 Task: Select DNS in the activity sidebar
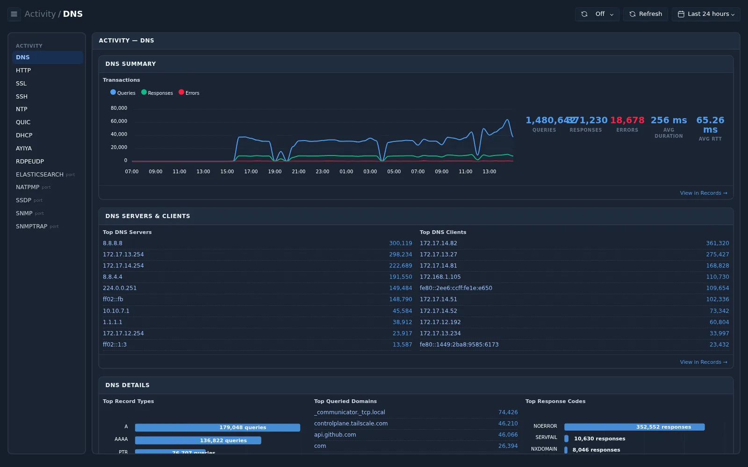(48, 57)
